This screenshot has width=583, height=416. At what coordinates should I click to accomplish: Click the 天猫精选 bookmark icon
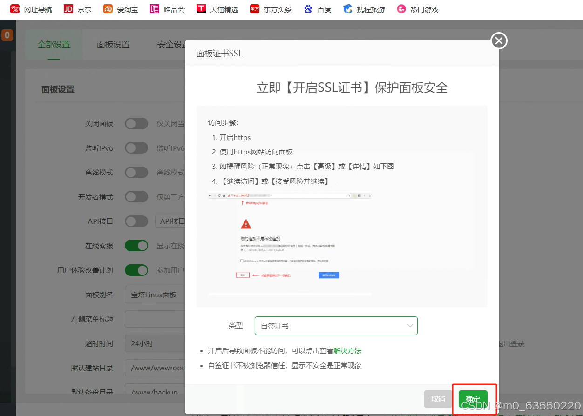201,9
